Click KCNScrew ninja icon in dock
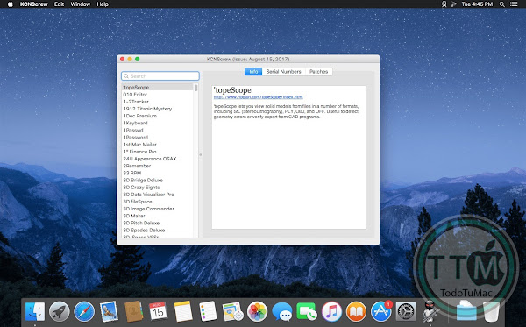The image size is (526, 327). click(430, 311)
